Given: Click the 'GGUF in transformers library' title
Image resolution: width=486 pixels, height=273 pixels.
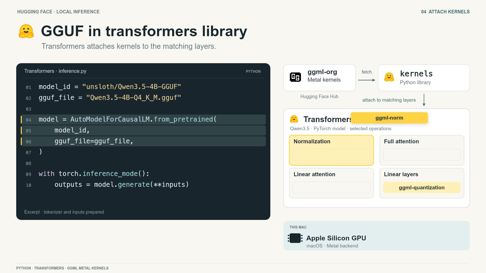Looking at the screenshot, I should [144, 31].
